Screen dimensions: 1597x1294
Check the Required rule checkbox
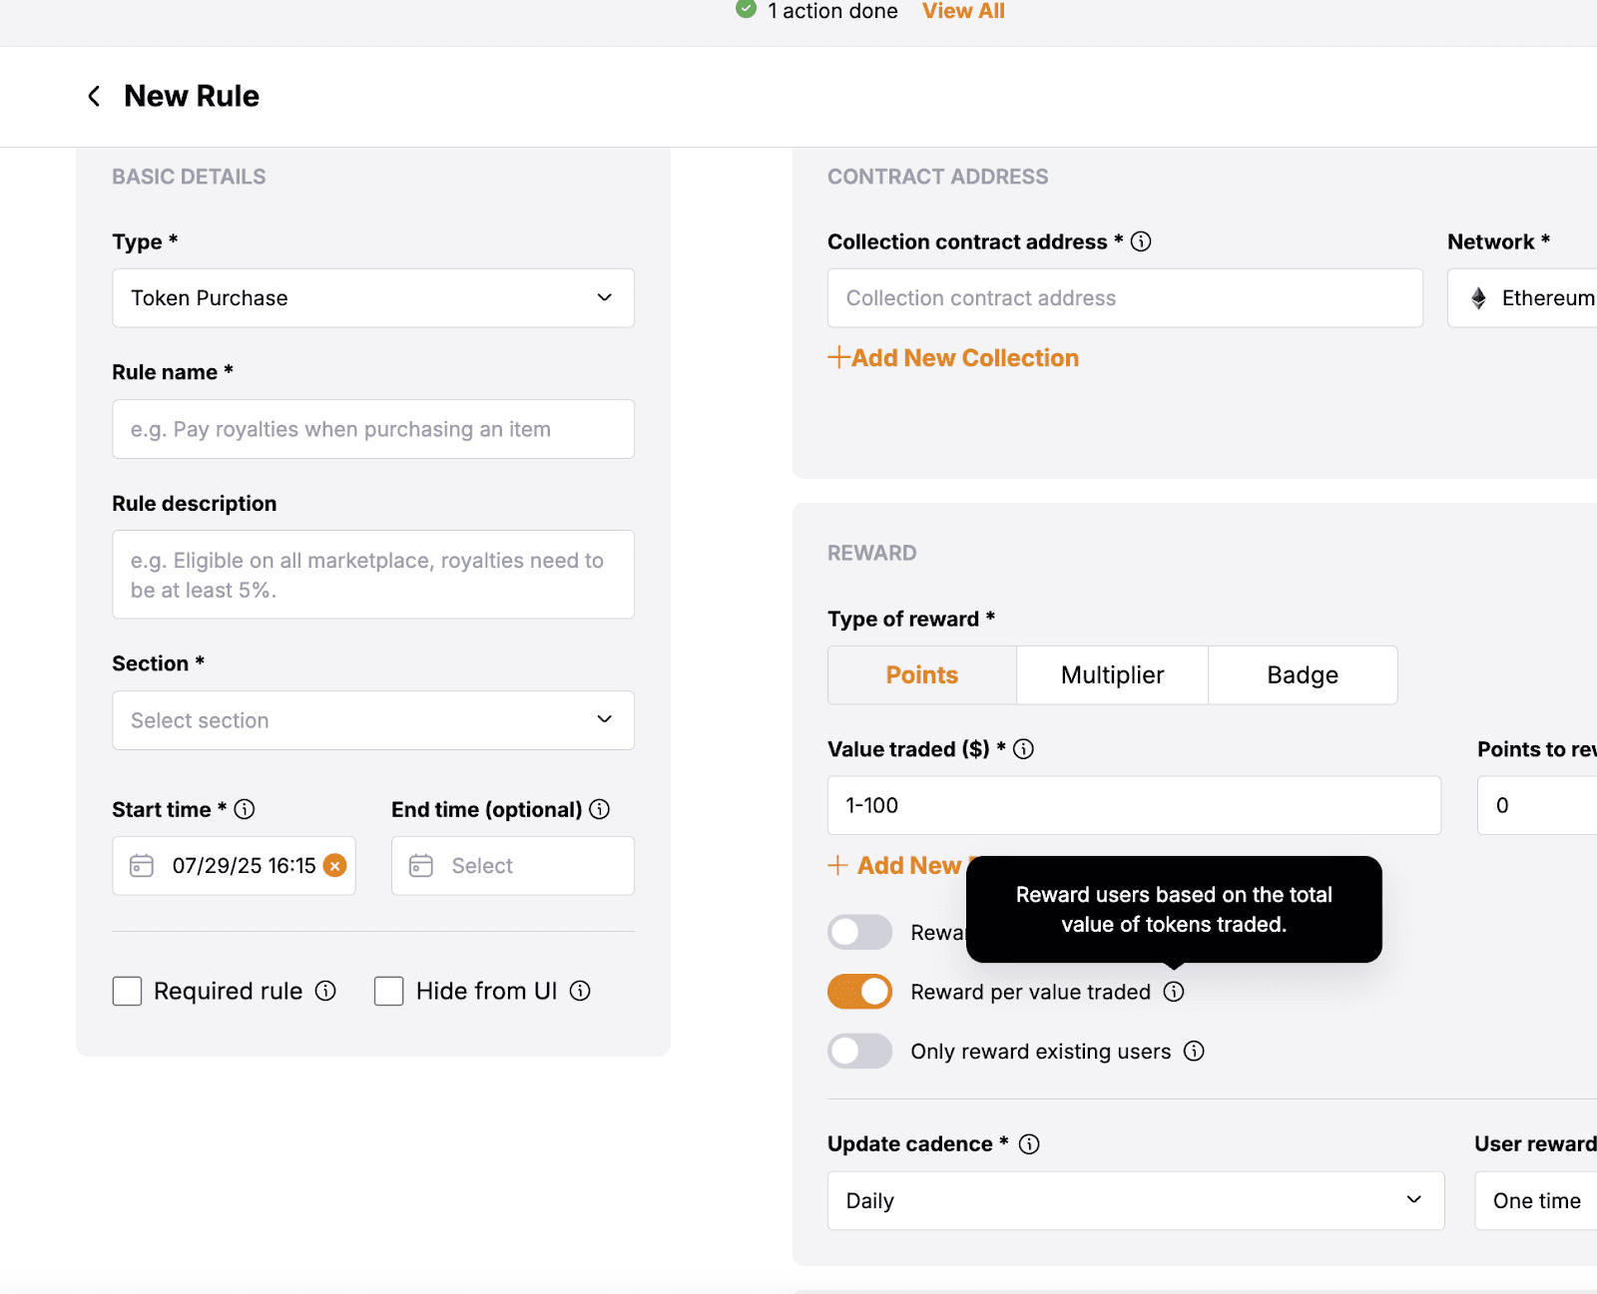point(127,991)
